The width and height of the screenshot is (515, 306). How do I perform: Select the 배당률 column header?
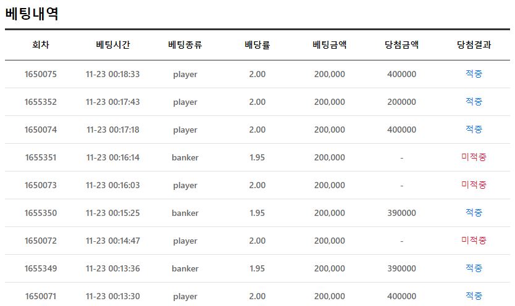257,44
